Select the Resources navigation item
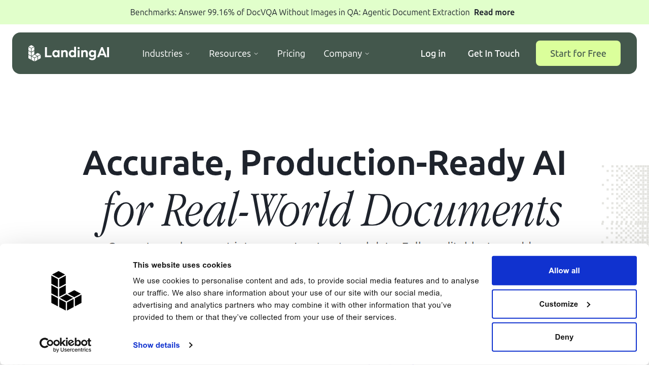Image resolution: width=649 pixels, height=365 pixels. 230,53
